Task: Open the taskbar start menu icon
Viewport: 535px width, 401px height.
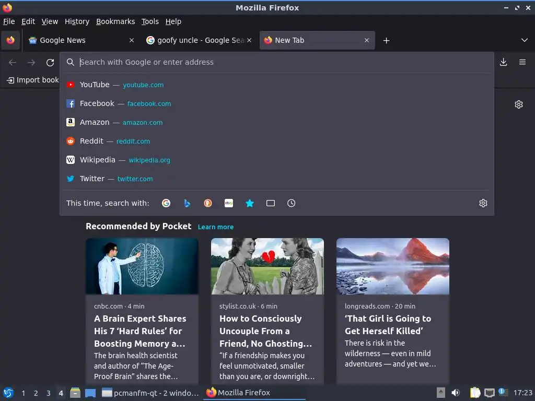Action: click(8, 393)
